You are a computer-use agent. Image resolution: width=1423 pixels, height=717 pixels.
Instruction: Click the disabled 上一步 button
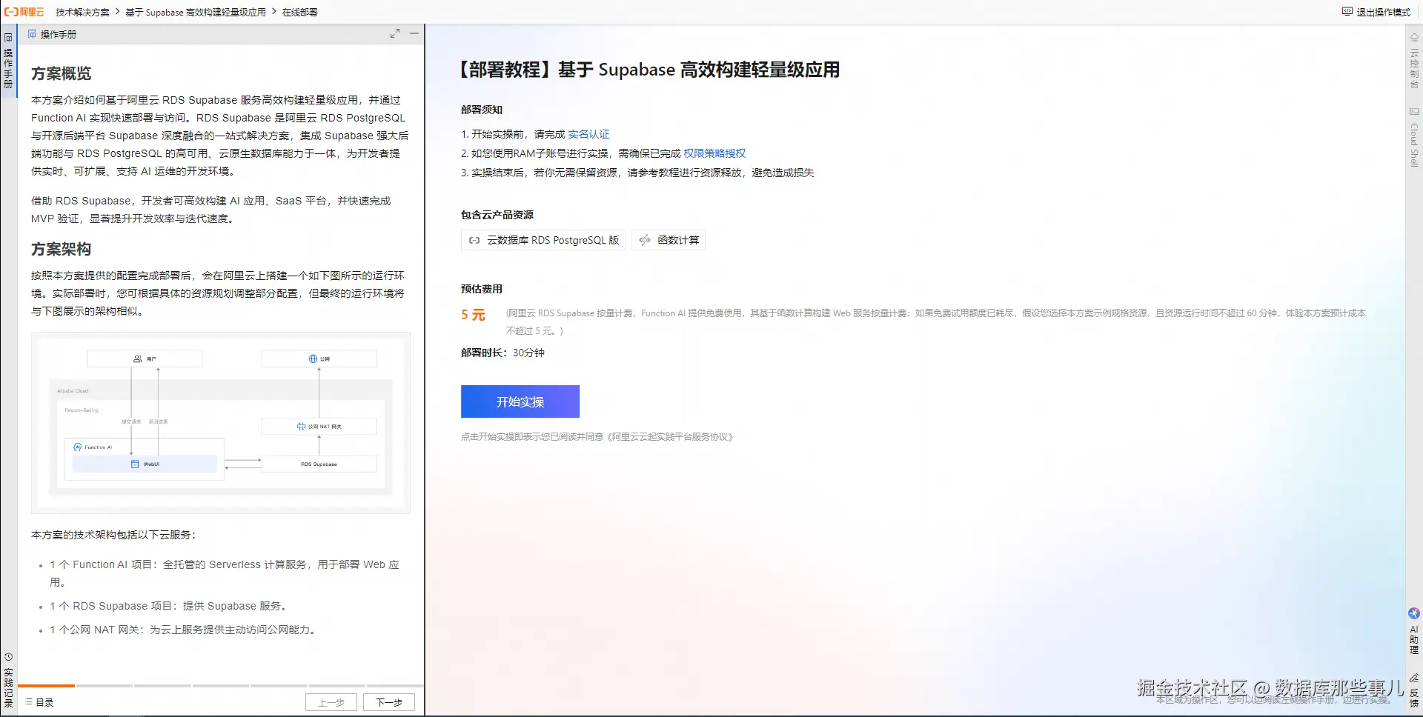(x=331, y=702)
